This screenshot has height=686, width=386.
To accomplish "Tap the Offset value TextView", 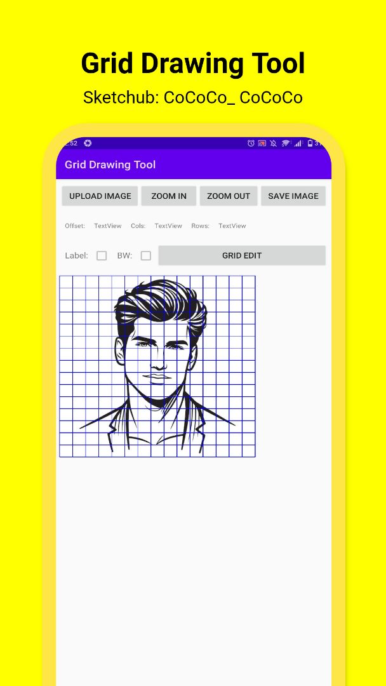I will pos(108,226).
